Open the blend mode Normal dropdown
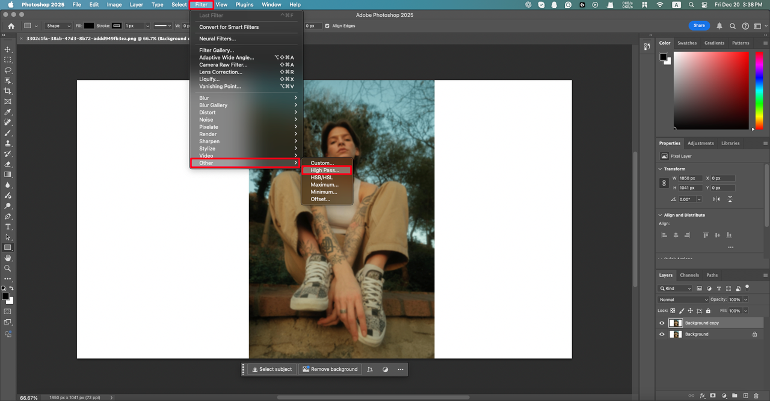Screen dimensions: 770x401 pyautogui.click(x=683, y=300)
